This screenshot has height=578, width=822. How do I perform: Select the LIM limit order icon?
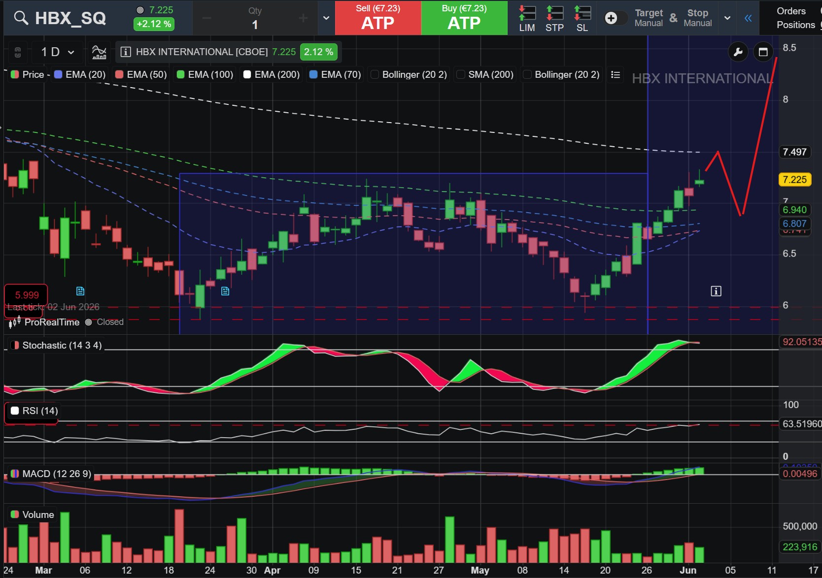point(527,18)
